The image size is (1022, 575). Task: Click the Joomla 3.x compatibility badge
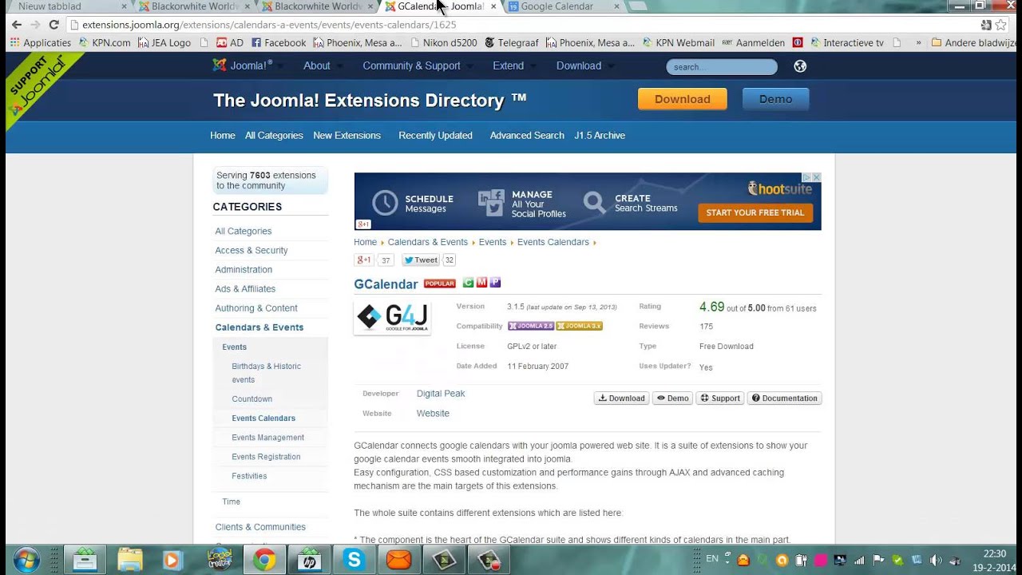coord(579,326)
